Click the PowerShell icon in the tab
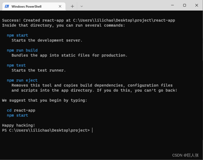Screen dimensions: 203x160 (7, 6)
